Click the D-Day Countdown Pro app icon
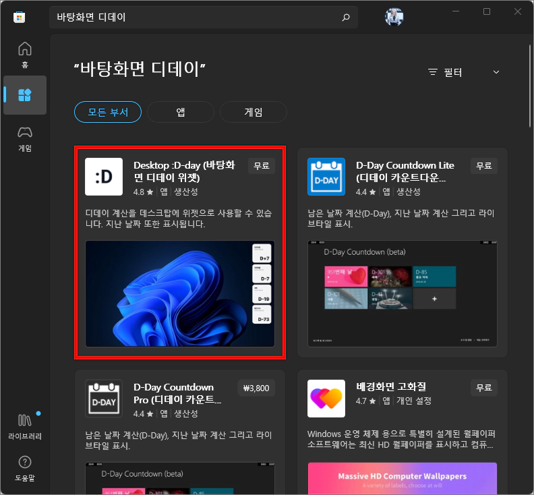534x495 pixels. (104, 399)
